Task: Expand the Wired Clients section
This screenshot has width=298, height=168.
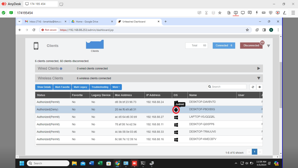Action: [259, 68]
